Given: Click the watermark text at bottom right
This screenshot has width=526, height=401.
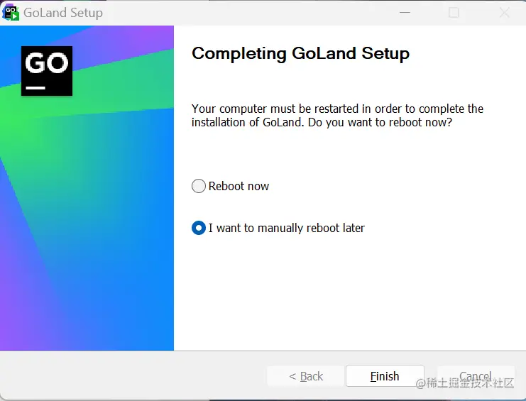Looking at the screenshot, I should click(x=465, y=383).
